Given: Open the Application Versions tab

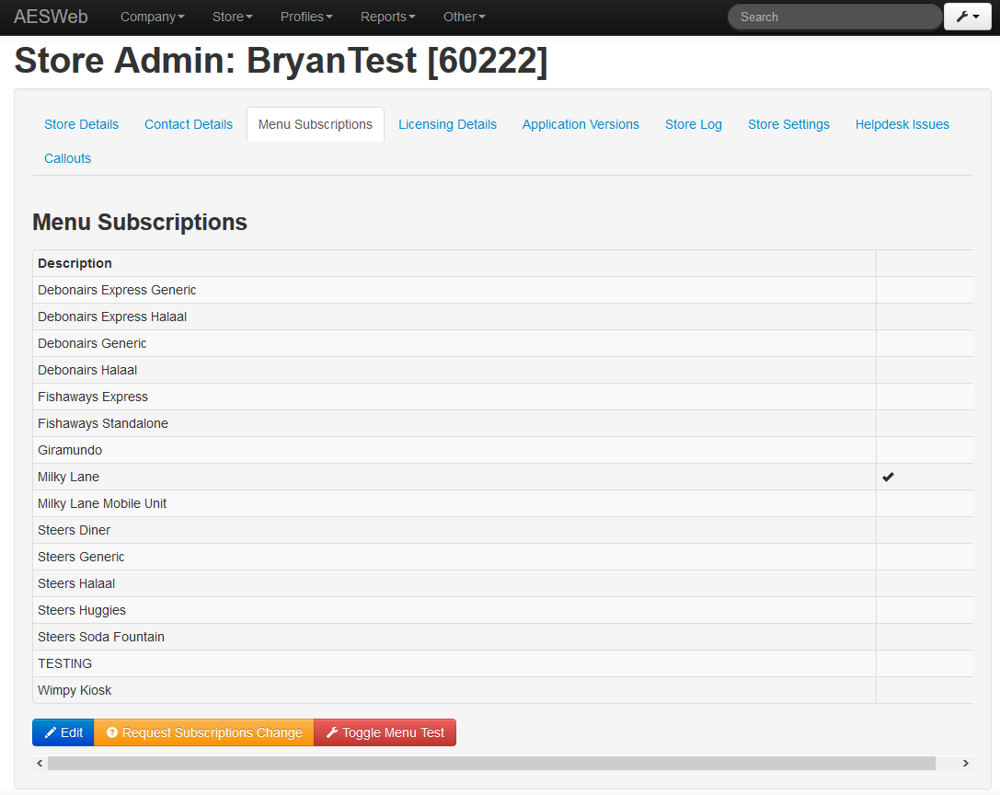Looking at the screenshot, I should (x=580, y=124).
